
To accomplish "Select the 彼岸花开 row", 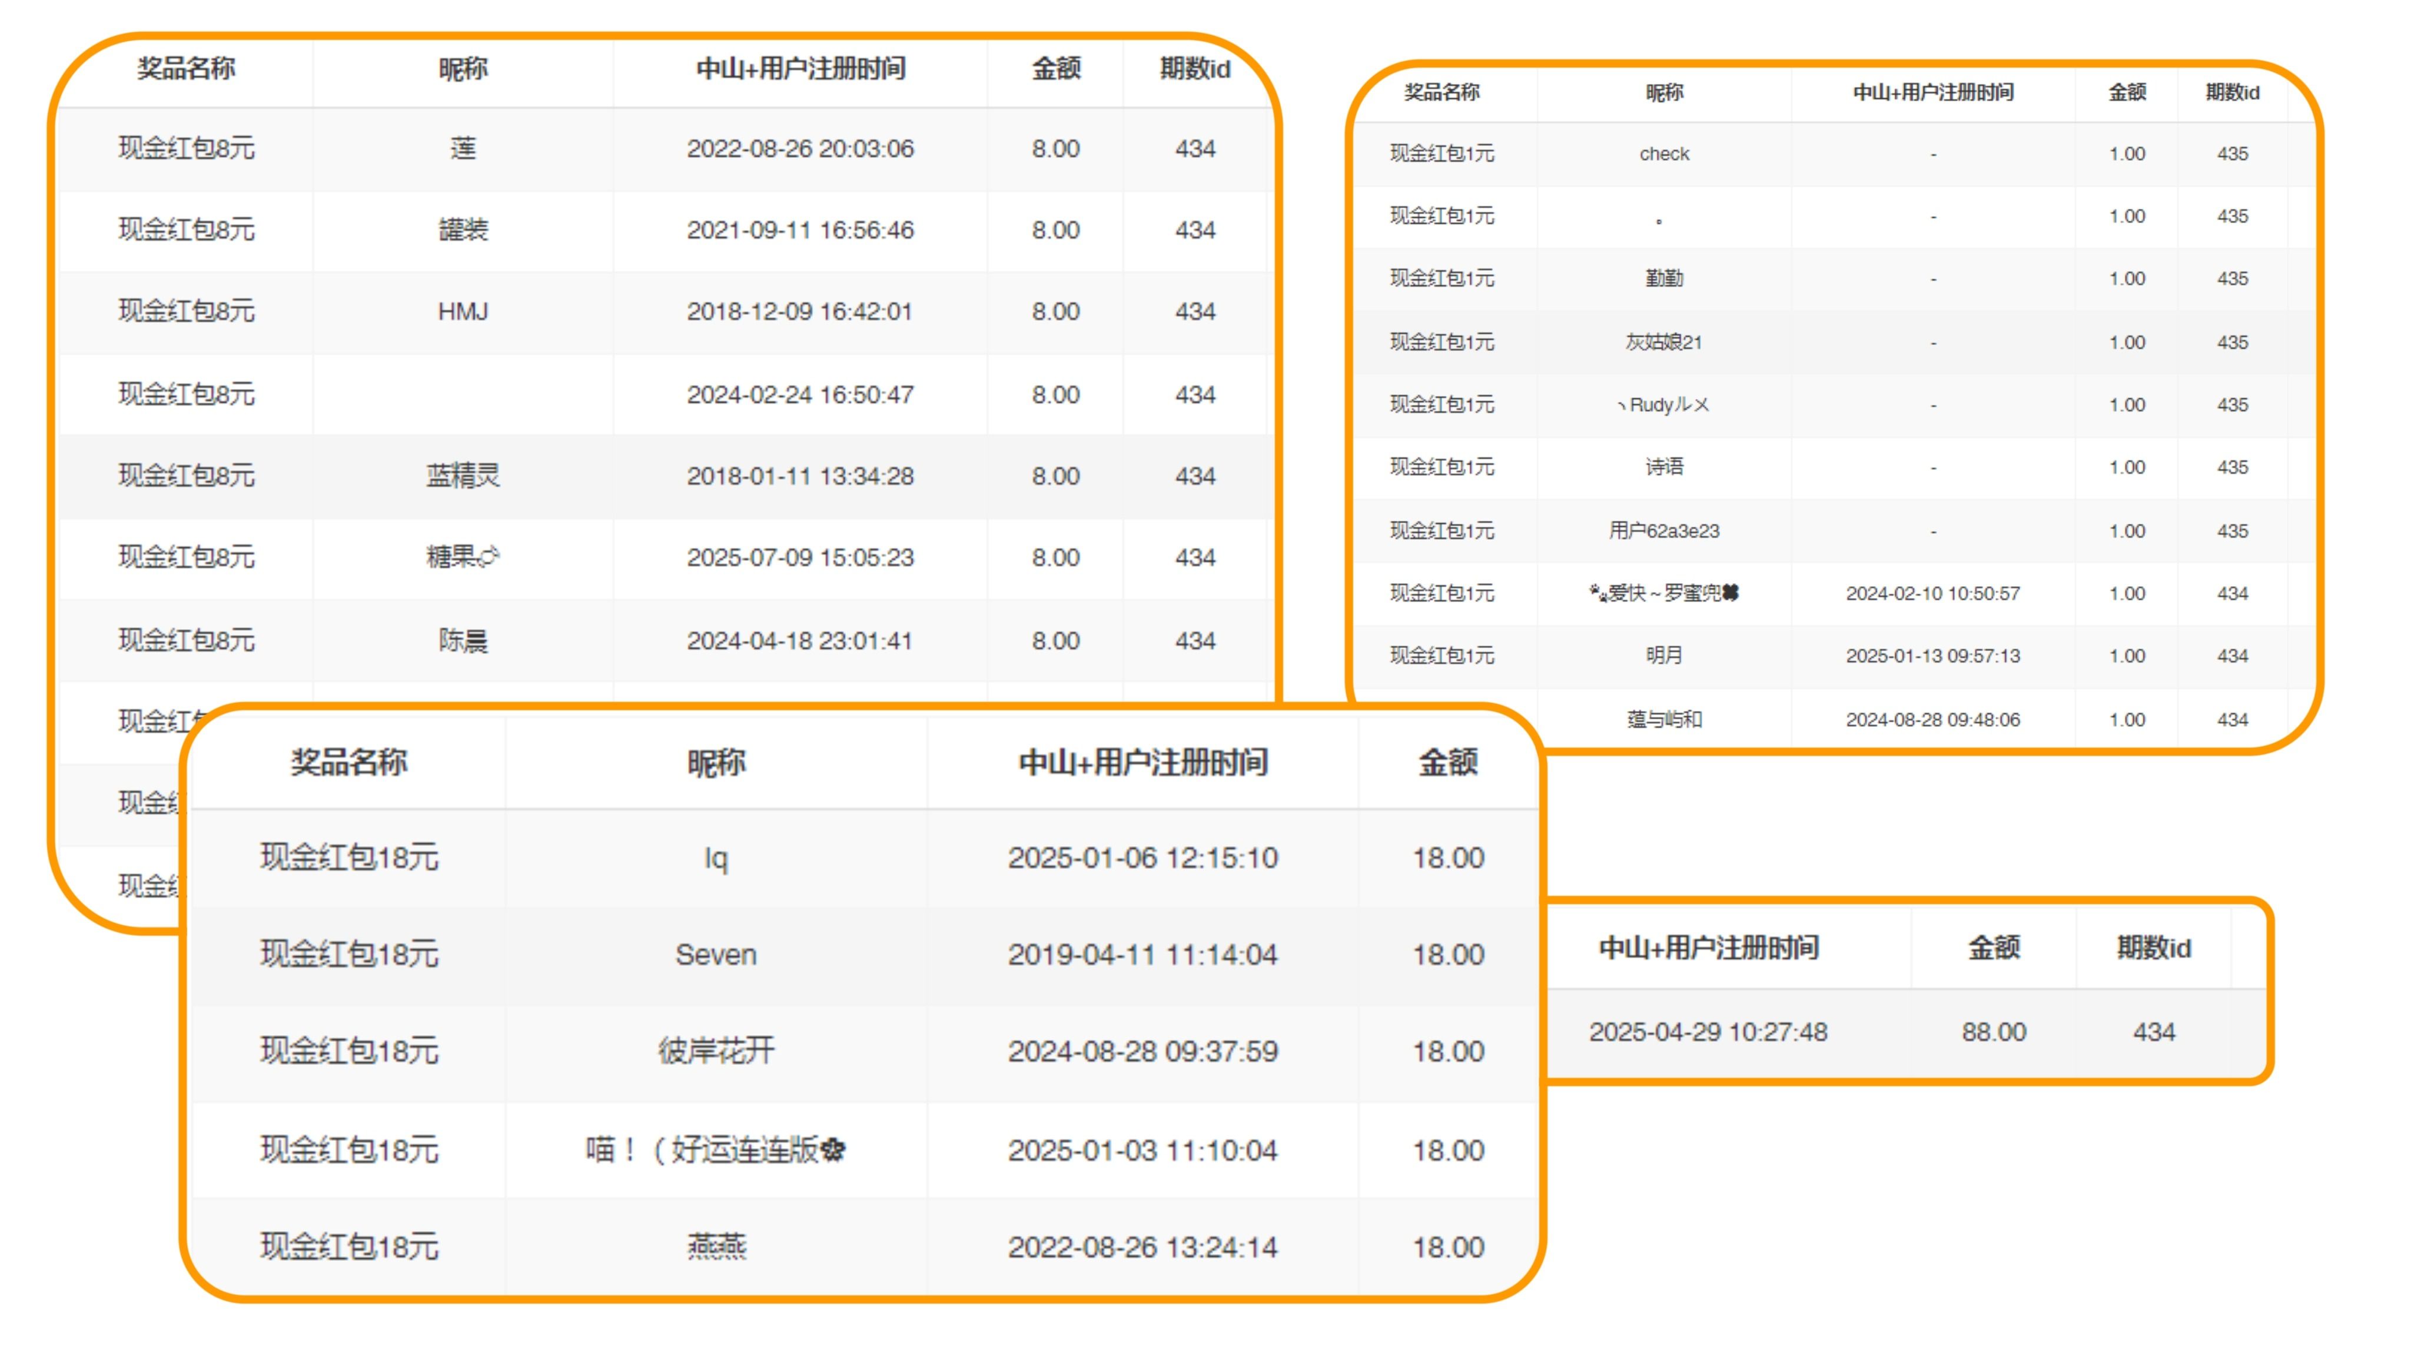I will pos(715,1051).
